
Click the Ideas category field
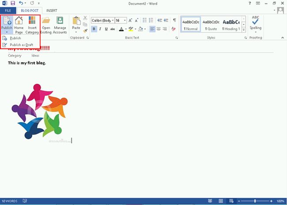[35, 56]
